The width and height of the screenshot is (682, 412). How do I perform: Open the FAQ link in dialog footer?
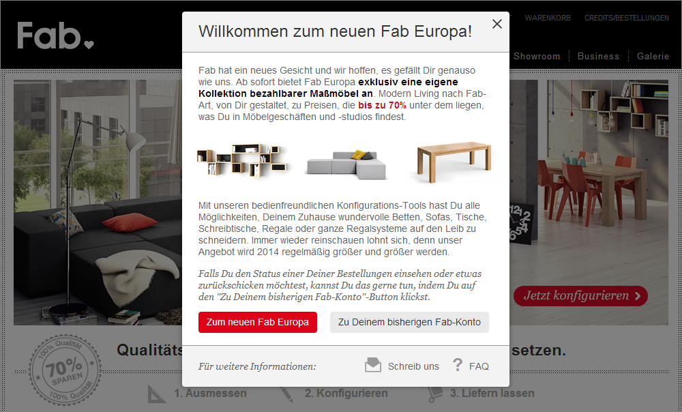pos(479,366)
